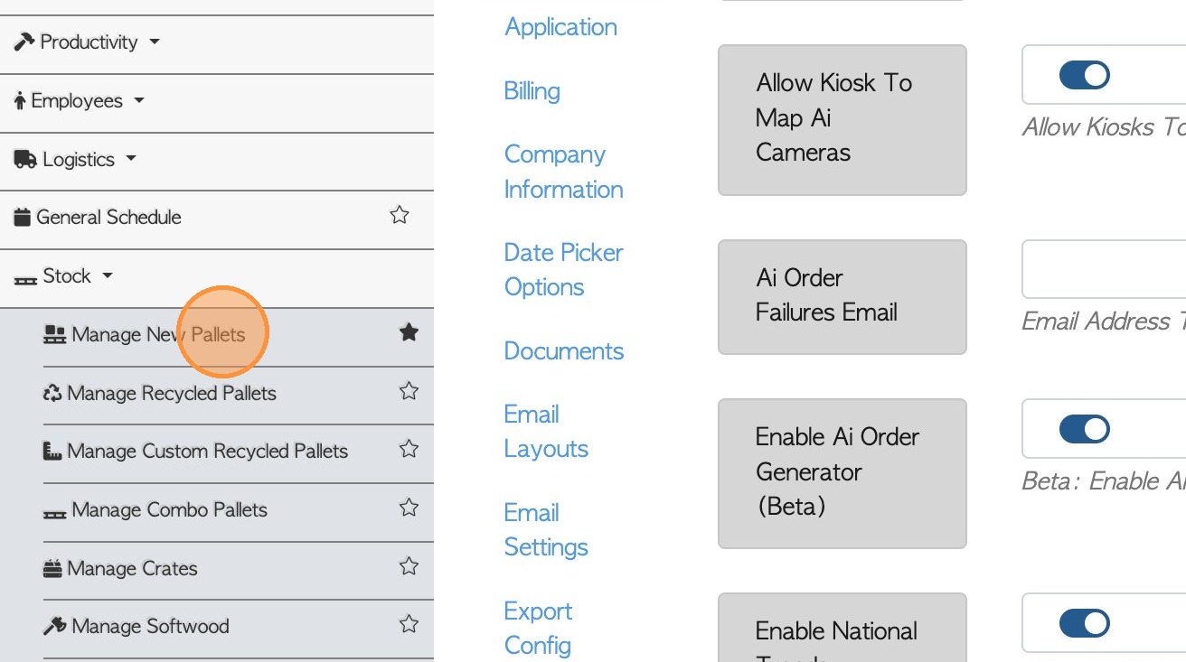
Task: Select Manage Crates from Stock menu
Action: (x=132, y=569)
